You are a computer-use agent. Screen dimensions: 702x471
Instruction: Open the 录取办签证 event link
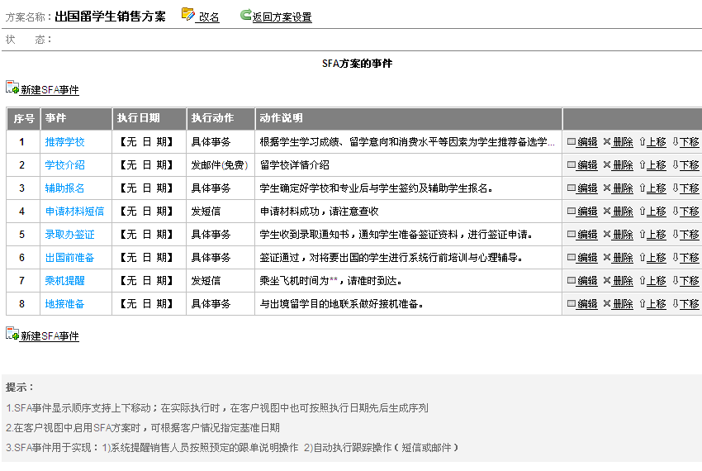click(69, 235)
